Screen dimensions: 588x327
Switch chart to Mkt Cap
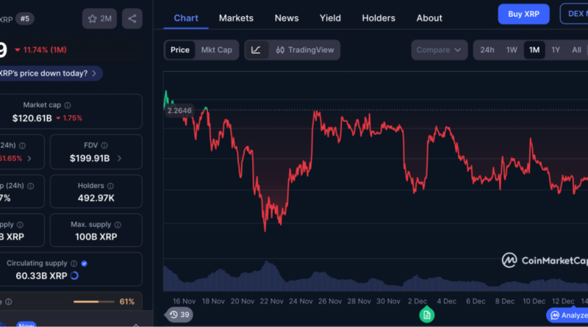click(x=216, y=50)
